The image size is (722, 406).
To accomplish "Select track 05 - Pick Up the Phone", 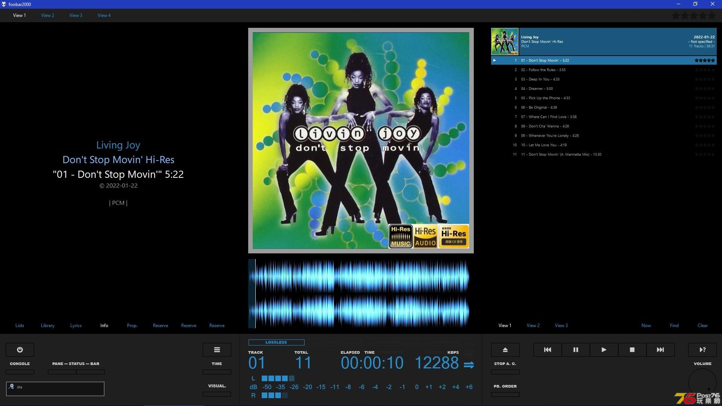I will (x=604, y=98).
